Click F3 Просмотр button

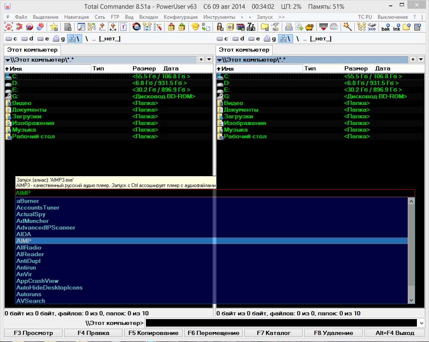[x=33, y=333]
